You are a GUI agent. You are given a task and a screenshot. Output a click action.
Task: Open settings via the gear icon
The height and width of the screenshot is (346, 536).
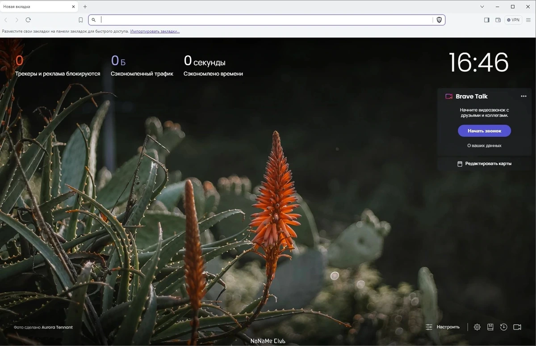[477, 327]
